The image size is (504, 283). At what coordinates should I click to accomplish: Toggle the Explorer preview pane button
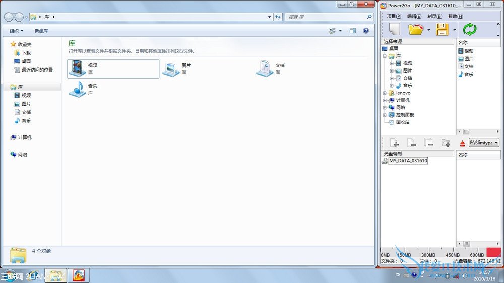(352, 31)
